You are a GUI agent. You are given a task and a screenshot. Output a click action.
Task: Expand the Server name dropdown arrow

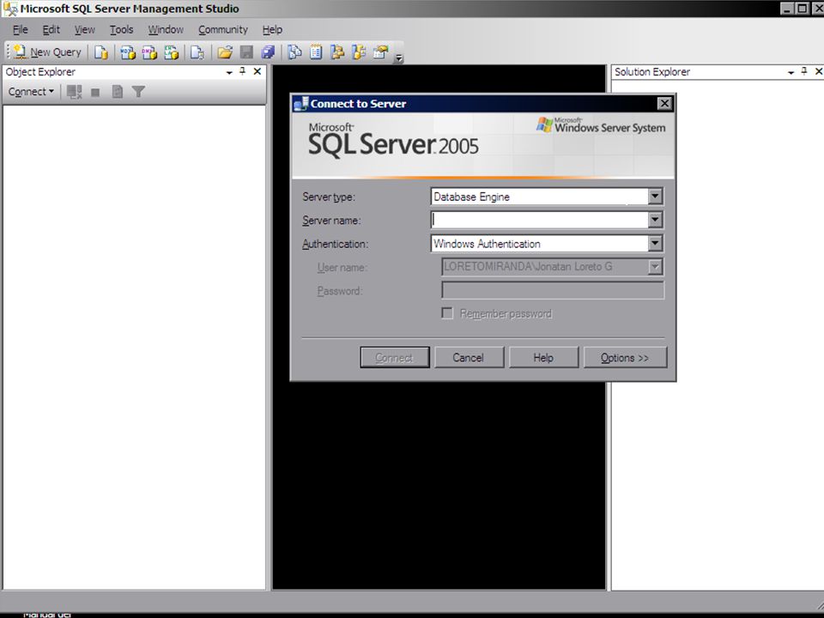pos(655,220)
